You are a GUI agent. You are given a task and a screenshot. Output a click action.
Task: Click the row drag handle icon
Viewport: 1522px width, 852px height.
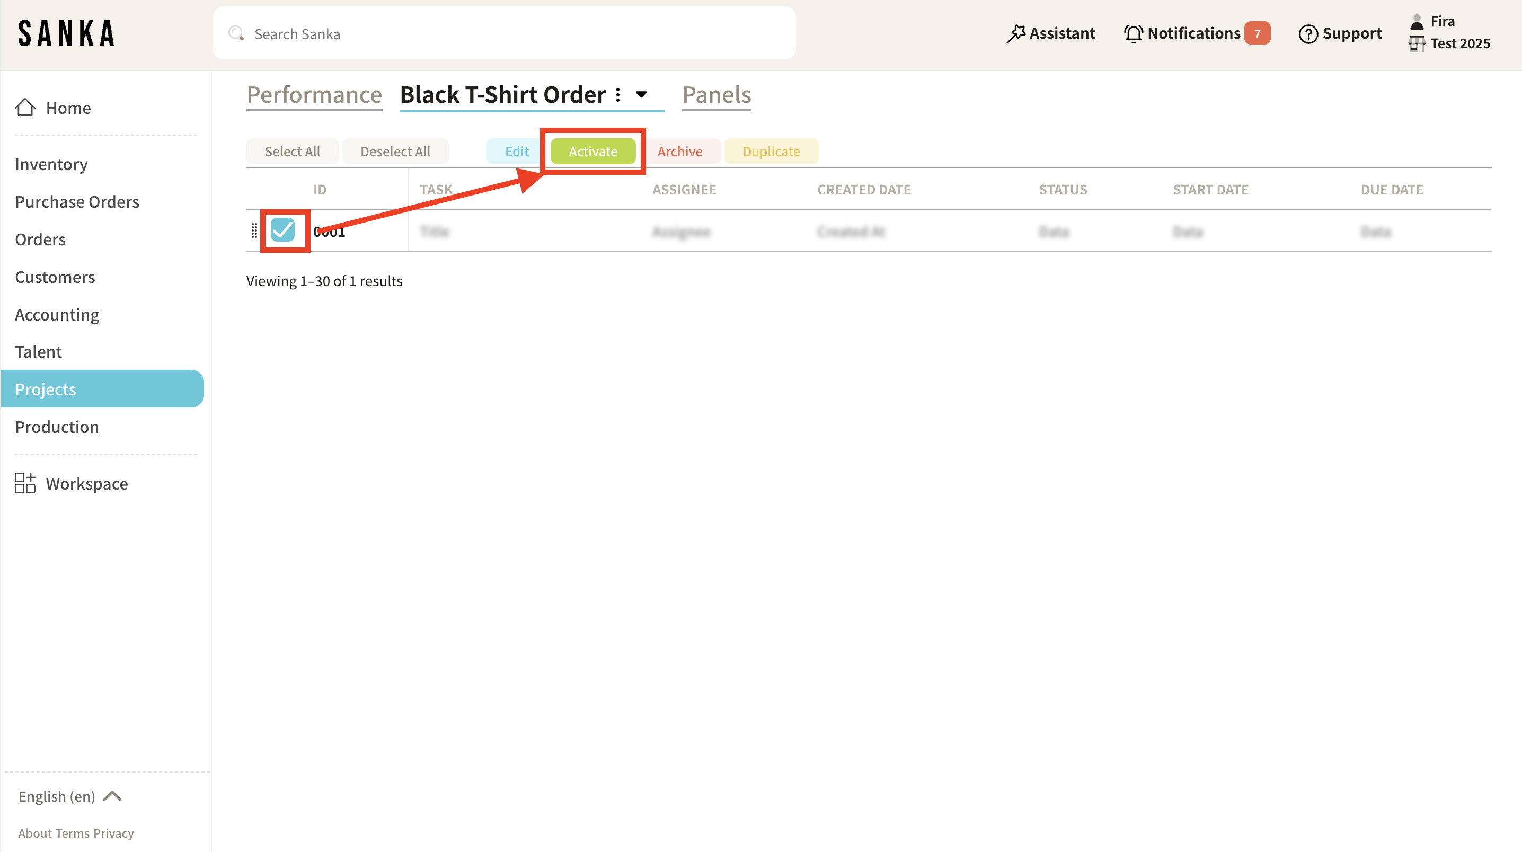tap(254, 230)
